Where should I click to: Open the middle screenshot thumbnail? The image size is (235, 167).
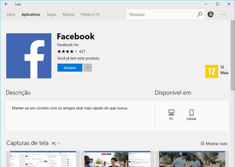117,159
